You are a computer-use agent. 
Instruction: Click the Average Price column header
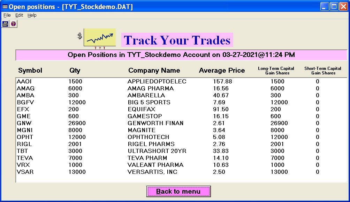coord(222,70)
